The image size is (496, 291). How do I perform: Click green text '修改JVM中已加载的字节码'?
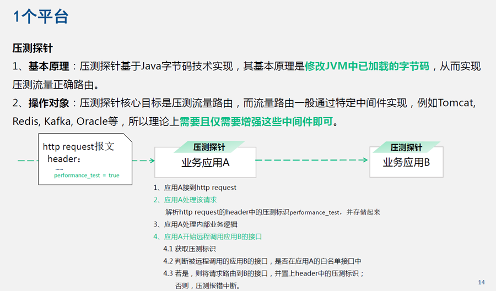click(x=367, y=66)
